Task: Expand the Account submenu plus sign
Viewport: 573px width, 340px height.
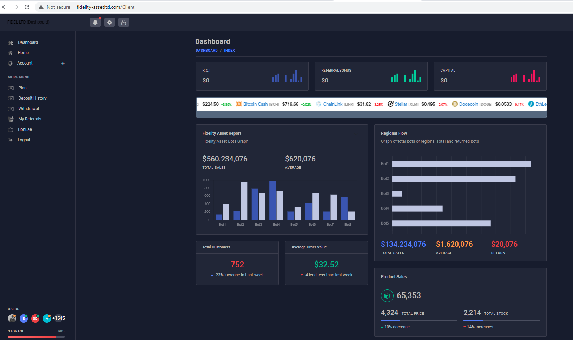Action: point(63,63)
